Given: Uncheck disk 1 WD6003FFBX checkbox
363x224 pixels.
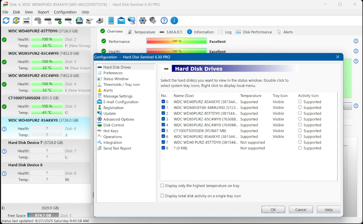Looking at the screenshot, I should point(163,107).
